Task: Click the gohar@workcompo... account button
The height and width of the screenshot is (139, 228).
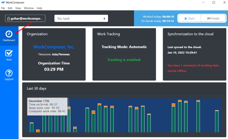Action: point(25,18)
